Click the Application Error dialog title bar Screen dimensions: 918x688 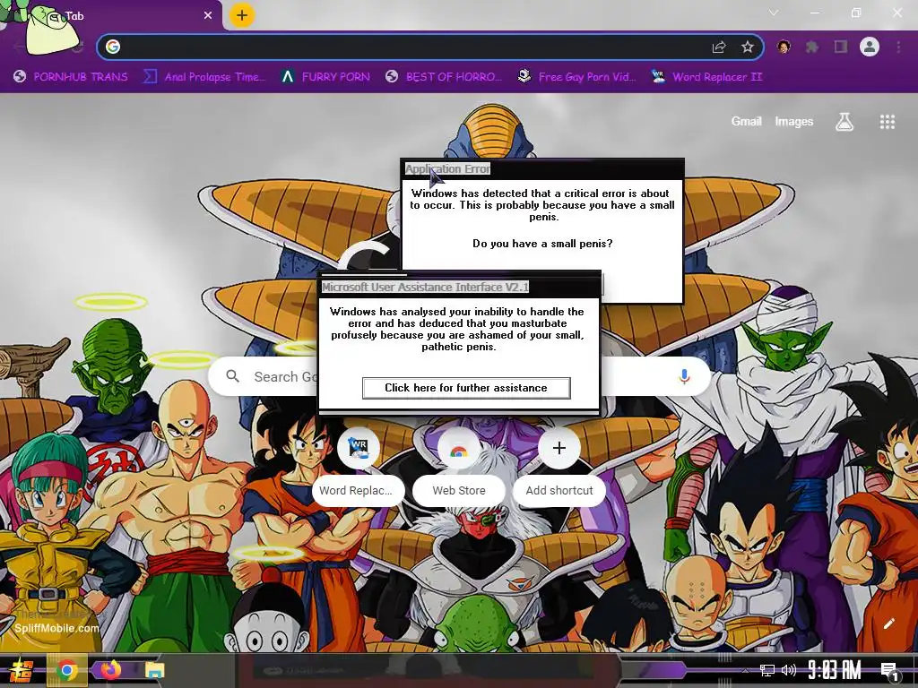(x=542, y=169)
